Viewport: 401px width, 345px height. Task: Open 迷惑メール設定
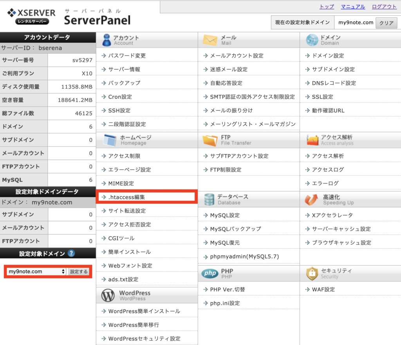click(229, 69)
